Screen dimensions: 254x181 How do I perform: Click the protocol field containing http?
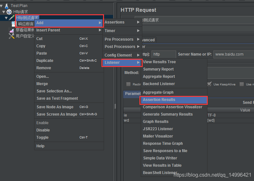tap(164, 54)
